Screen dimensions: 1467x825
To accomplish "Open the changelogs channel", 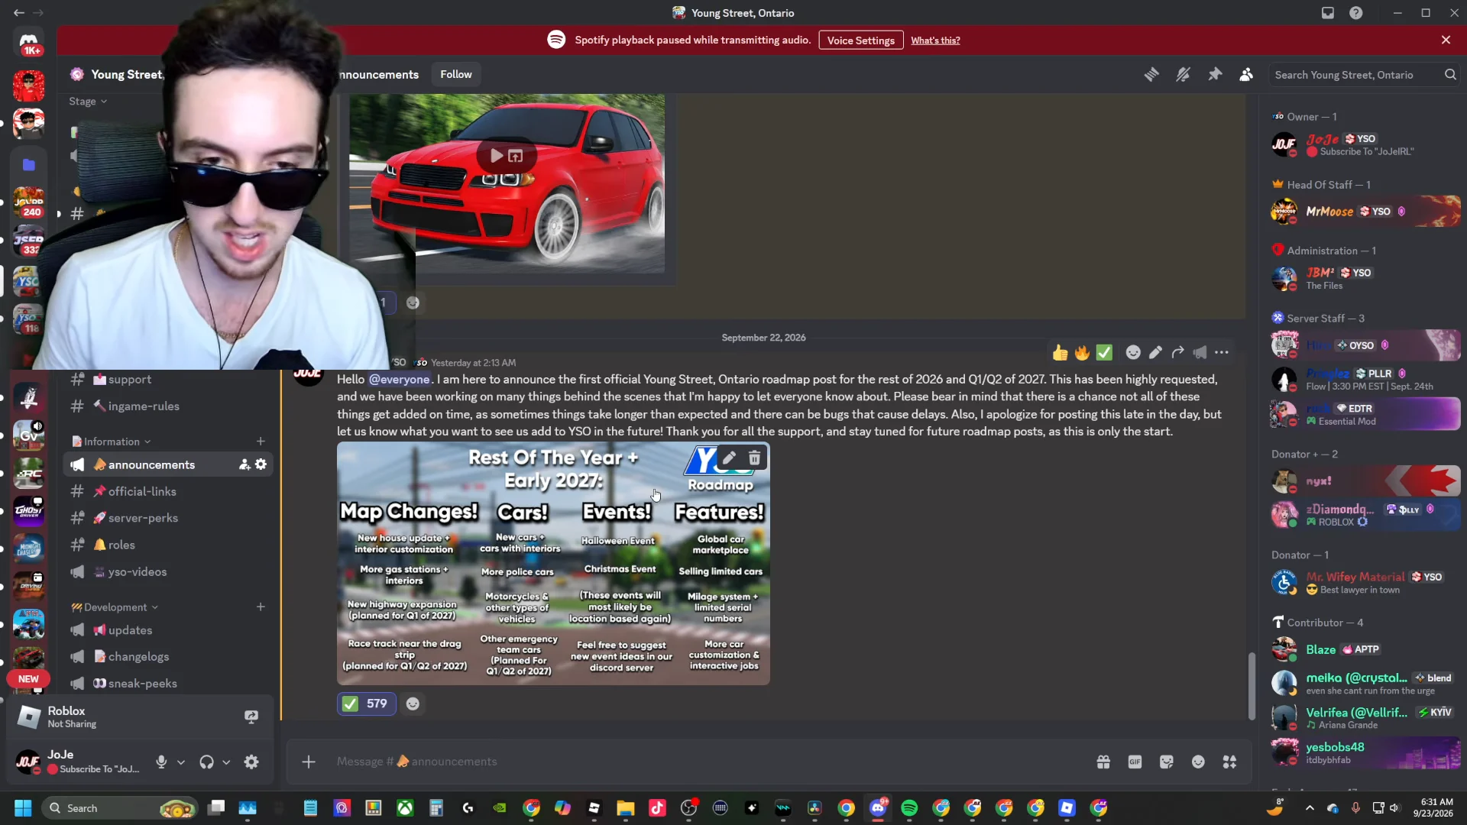I will point(167,657).
